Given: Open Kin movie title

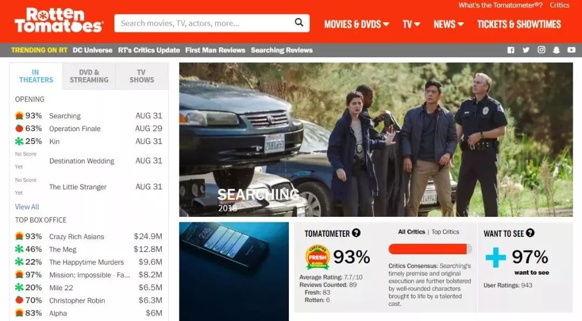Looking at the screenshot, I should [x=54, y=141].
